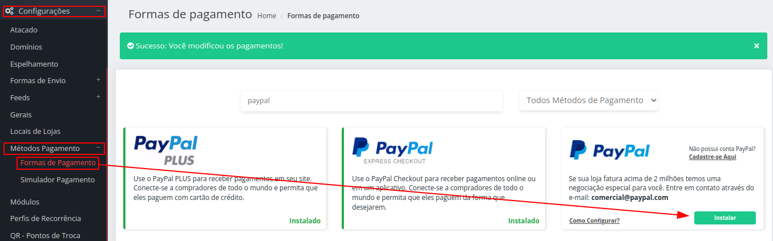
Task: Install the PayPal payment method
Action: pyautogui.click(x=725, y=218)
